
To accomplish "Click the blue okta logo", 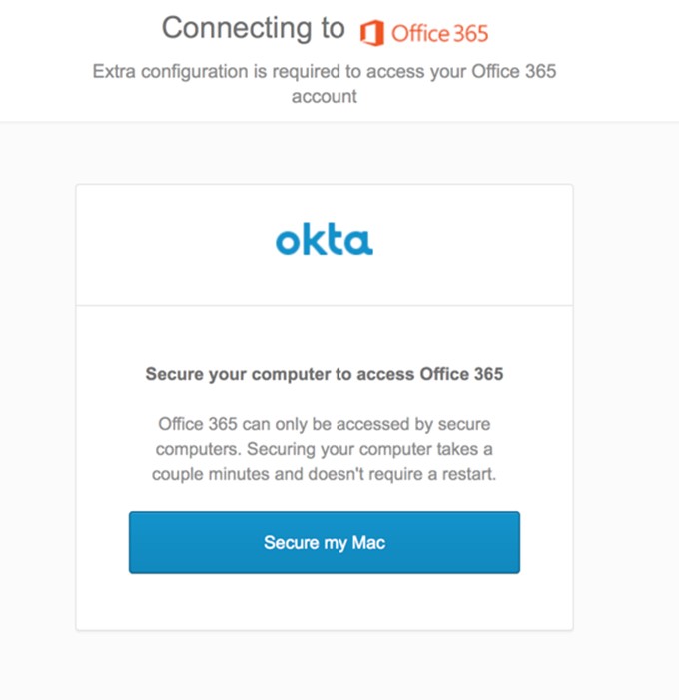I will tap(324, 241).
